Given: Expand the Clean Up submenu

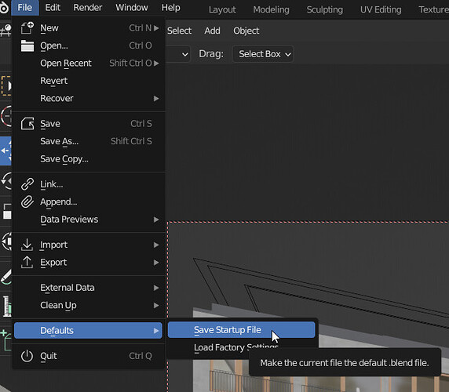Looking at the screenshot, I should [88, 305].
